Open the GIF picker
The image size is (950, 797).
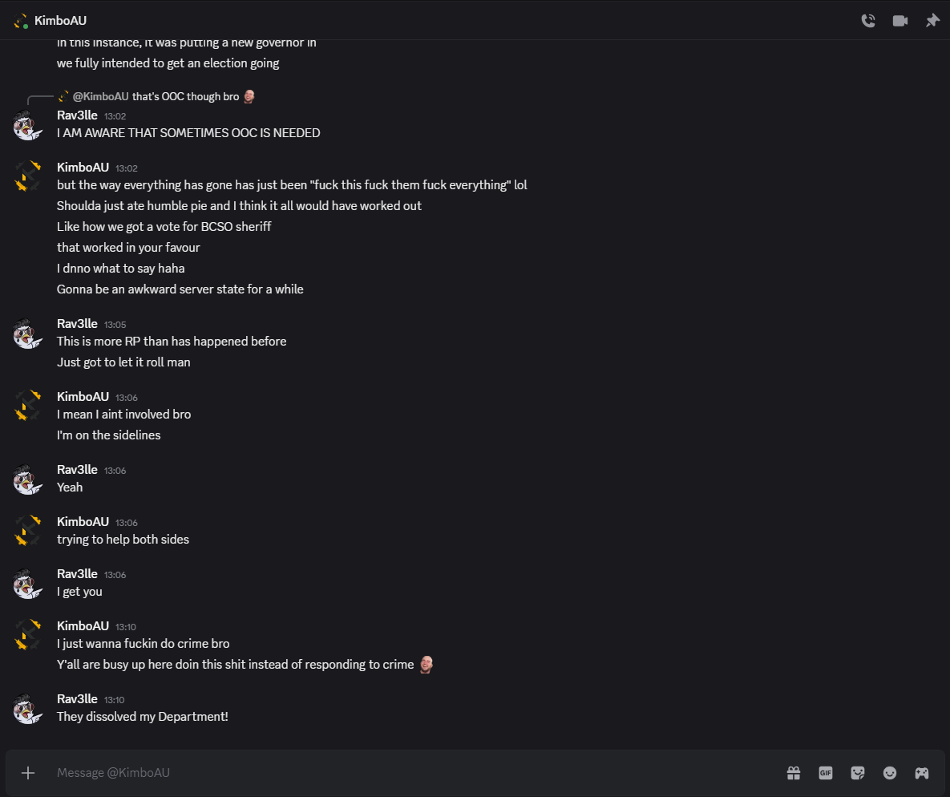coord(826,773)
